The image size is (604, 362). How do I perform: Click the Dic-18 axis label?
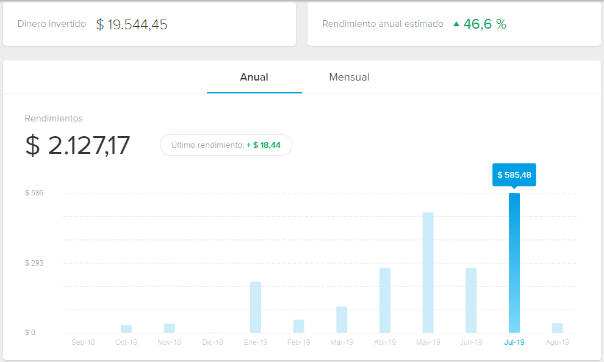[x=212, y=342]
